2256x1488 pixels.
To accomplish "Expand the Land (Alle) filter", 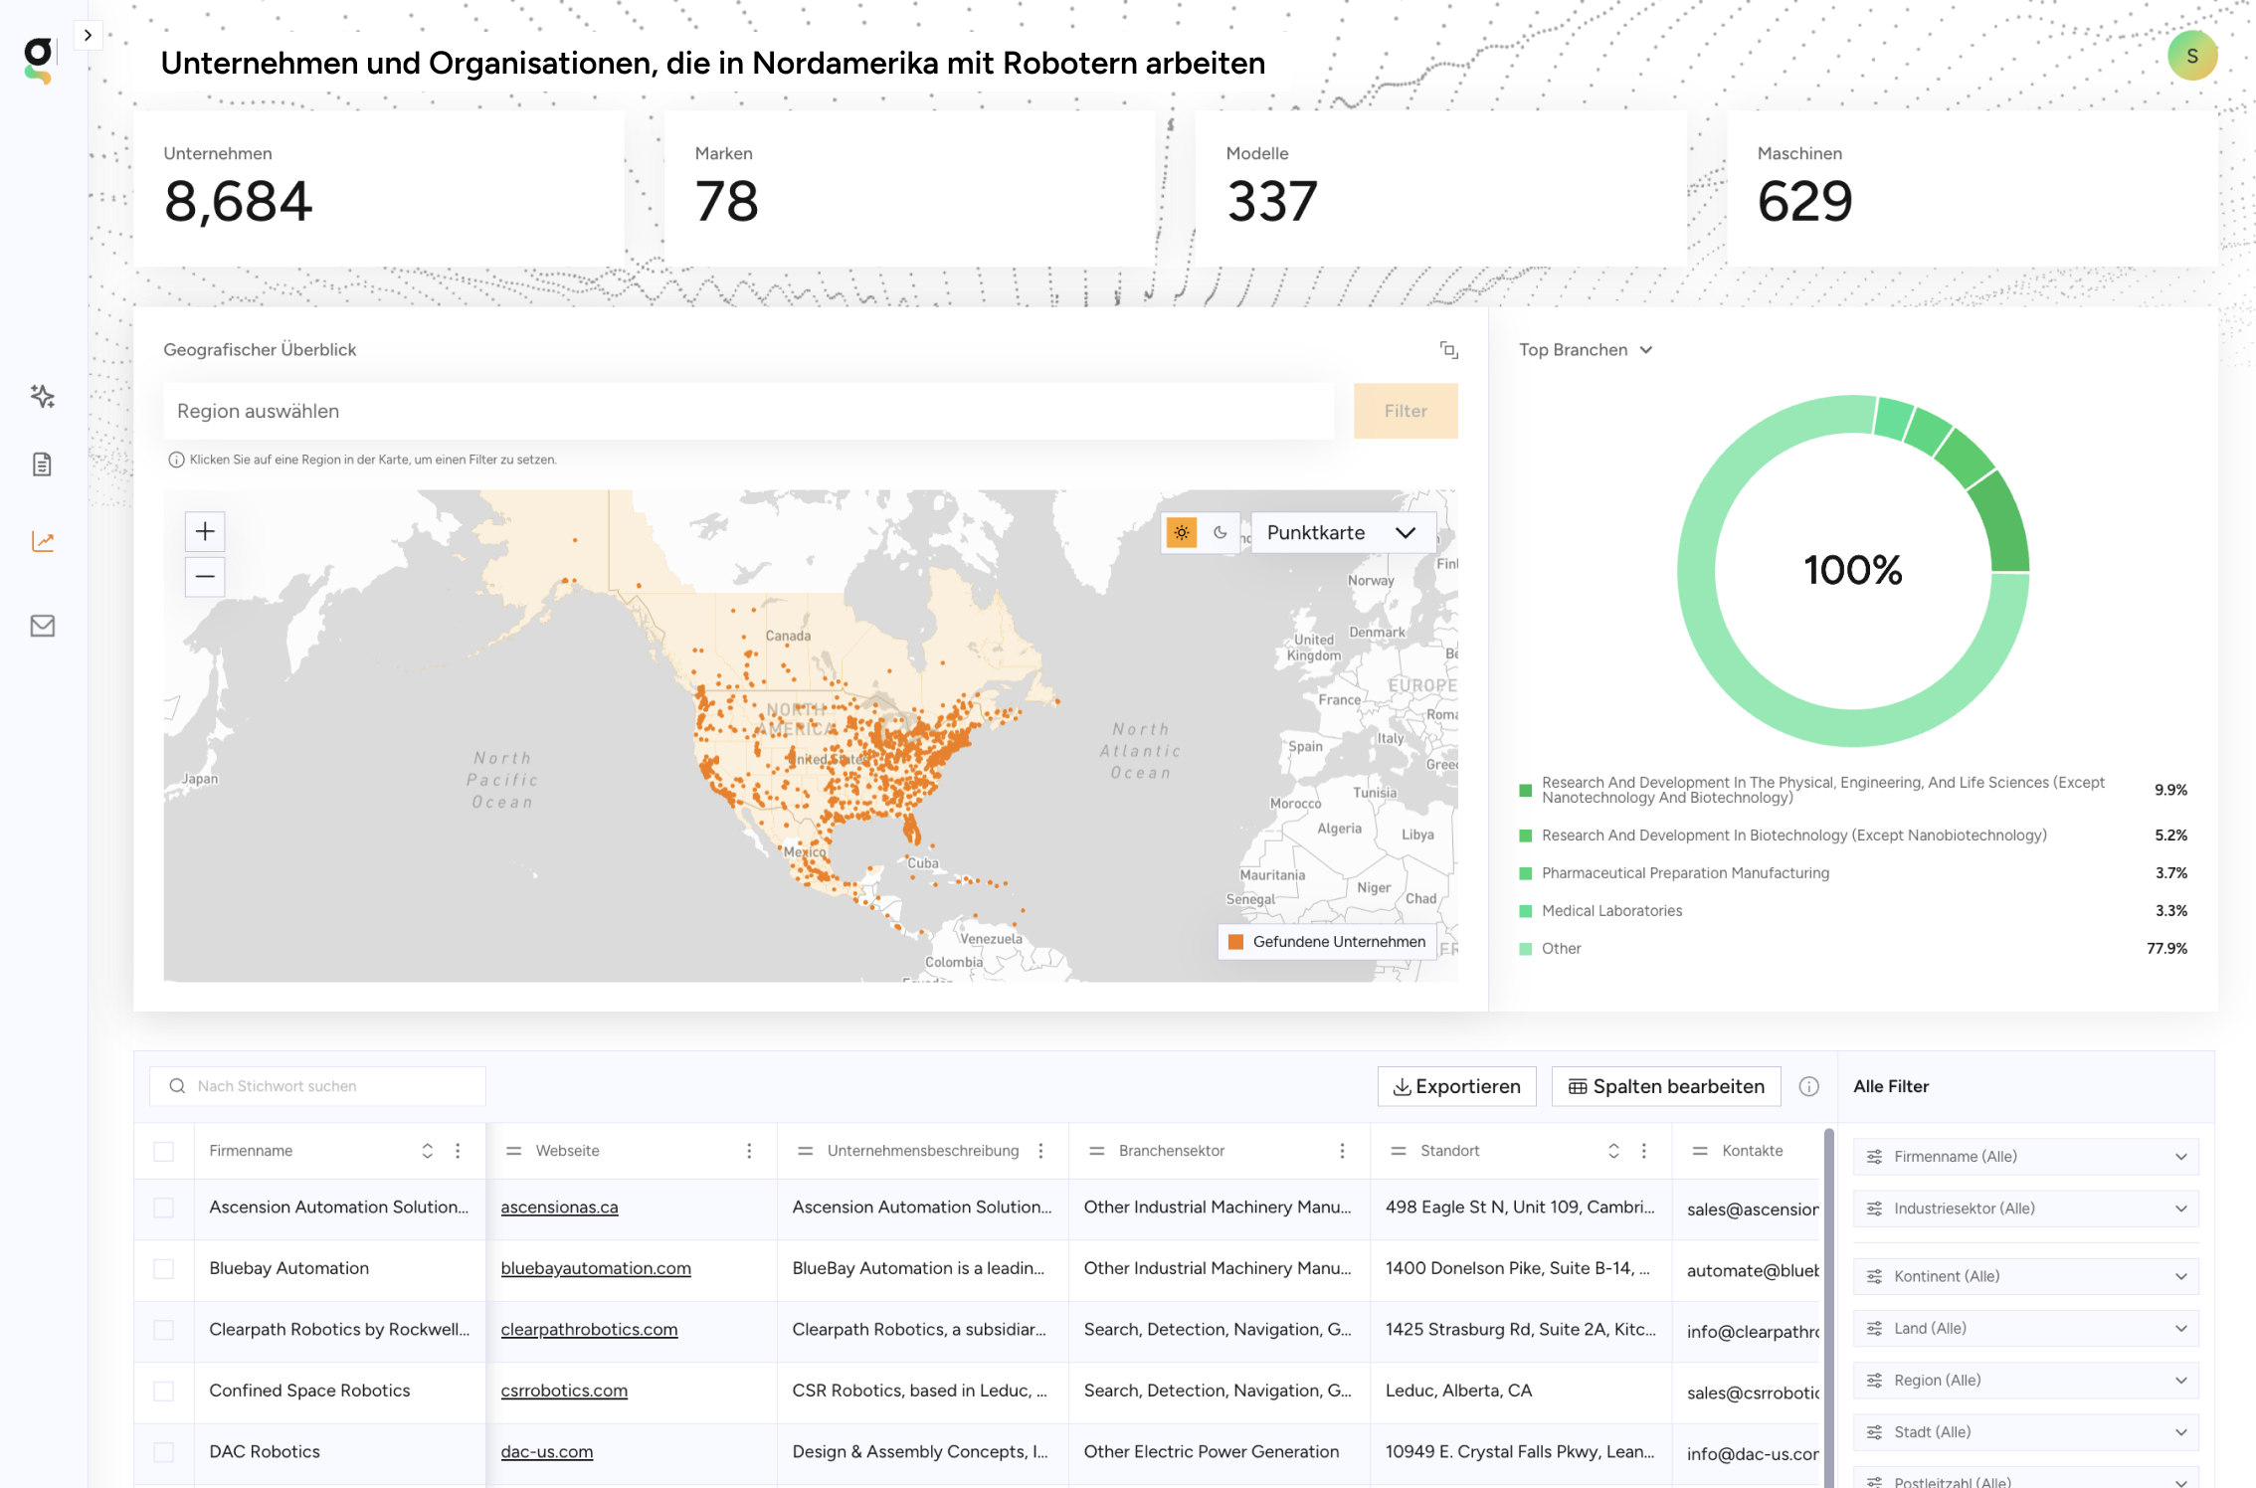I will [2025, 1328].
